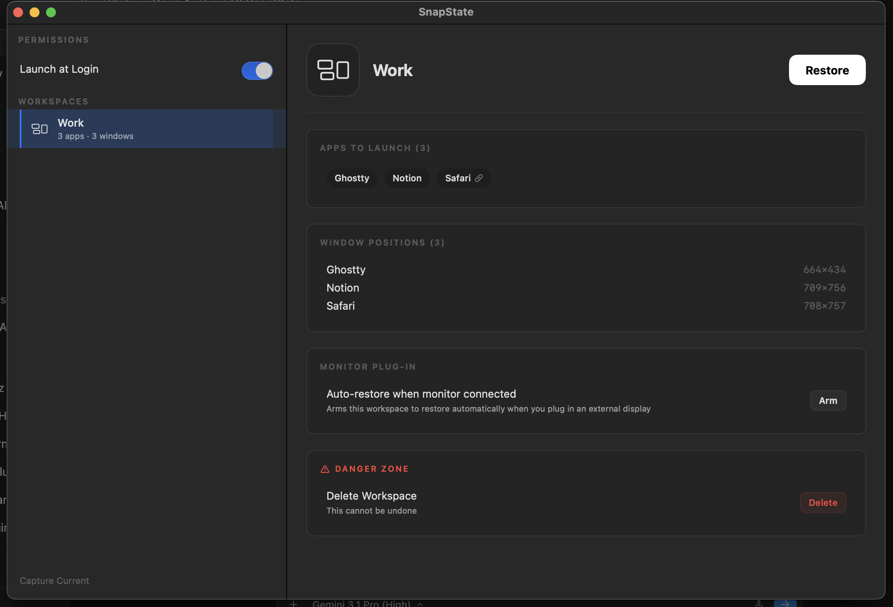Click the 708×757 size value

pyautogui.click(x=825, y=306)
